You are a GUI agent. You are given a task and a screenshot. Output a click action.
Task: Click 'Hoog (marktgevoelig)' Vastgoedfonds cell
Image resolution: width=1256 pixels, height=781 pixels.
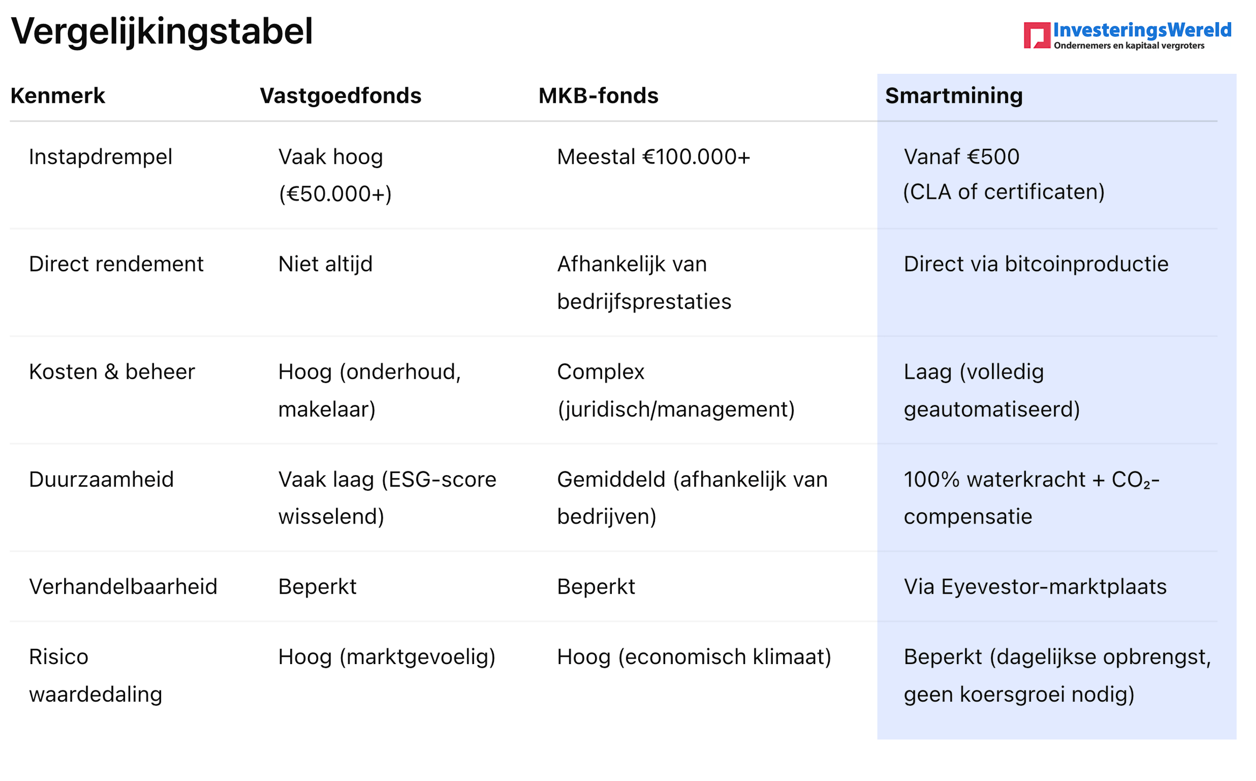pyautogui.click(x=387, y=657)
